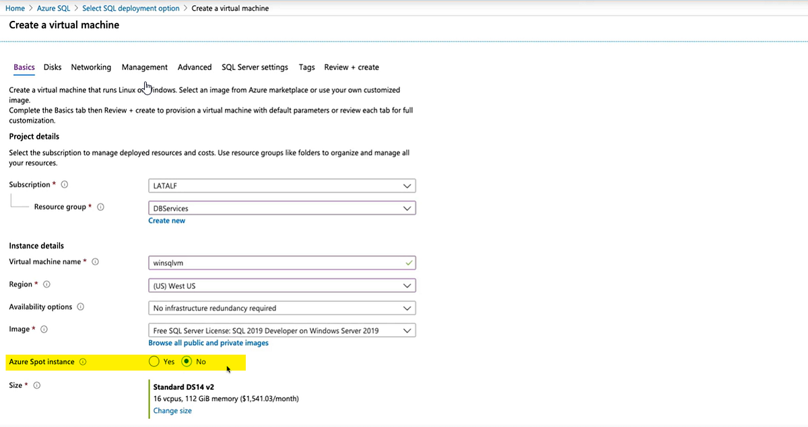808x427 pixels.
Task: Open the DBServices resource group dropdown
Action: [x=281, y=207]
